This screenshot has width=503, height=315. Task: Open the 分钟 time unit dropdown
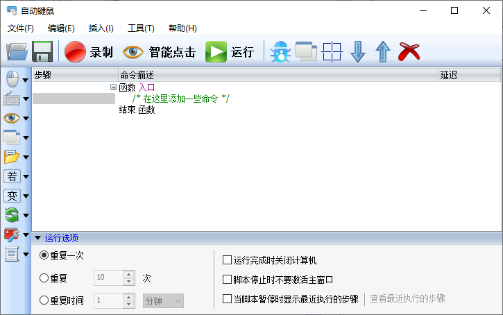pyautogui.click(x=163, y=301)
